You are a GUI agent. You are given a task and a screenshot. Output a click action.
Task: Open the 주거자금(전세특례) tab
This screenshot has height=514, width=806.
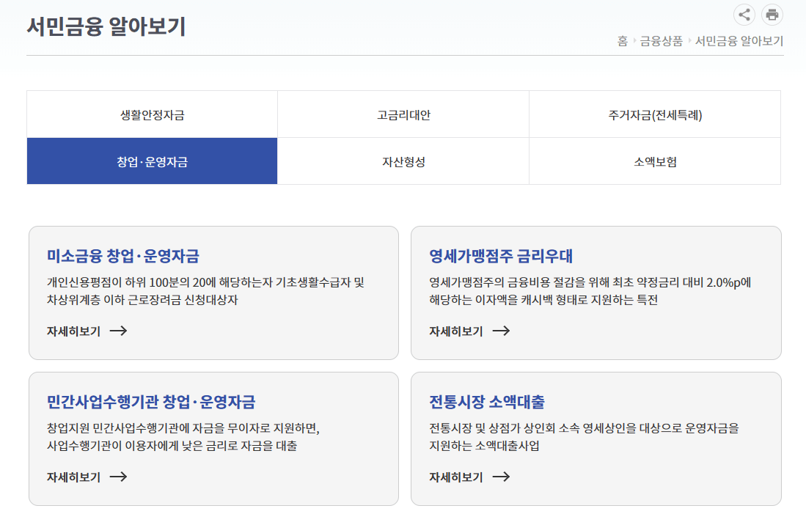coord(655,114)
